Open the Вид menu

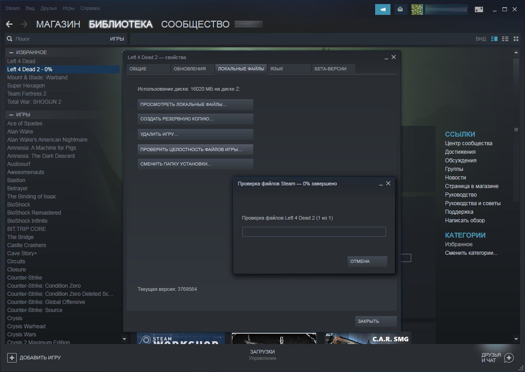tap(30, 8)
